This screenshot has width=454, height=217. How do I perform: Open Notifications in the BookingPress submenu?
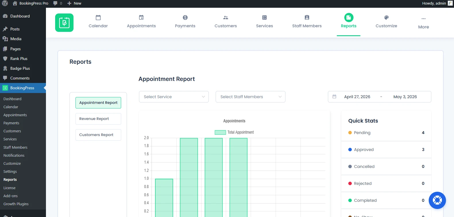[x=14, y=155]
